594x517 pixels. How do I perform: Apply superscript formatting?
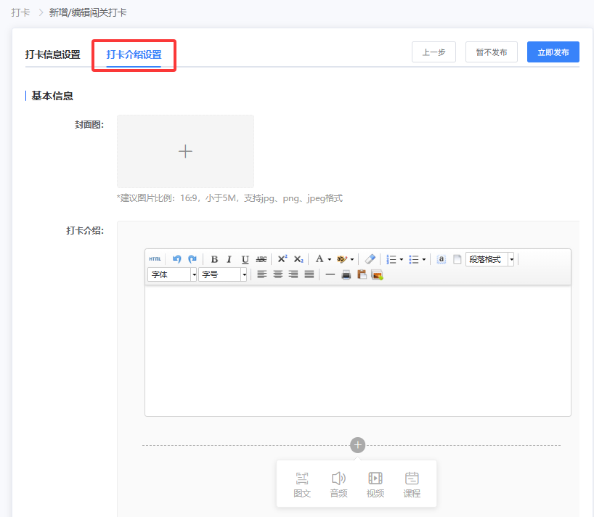coord(282,259)
